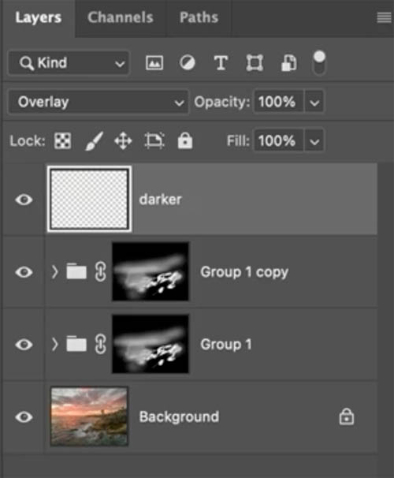Expand the Group 1 folder
The width and height of the screenshot is (394, 478).
point(54,344)
